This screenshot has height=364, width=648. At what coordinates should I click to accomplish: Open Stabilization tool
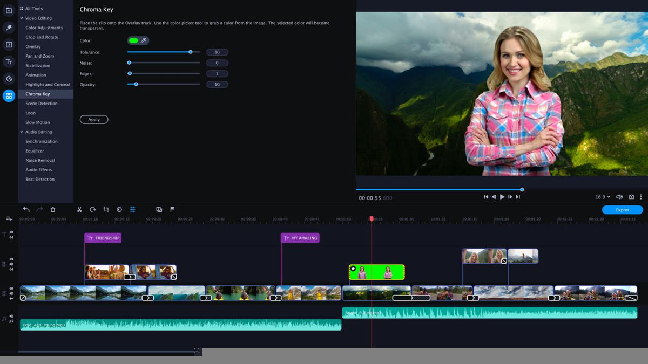(38, 66)
